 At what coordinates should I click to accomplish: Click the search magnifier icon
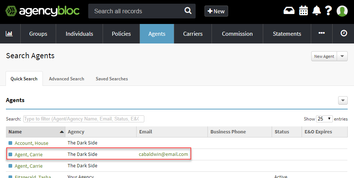(x=188, y=11)
